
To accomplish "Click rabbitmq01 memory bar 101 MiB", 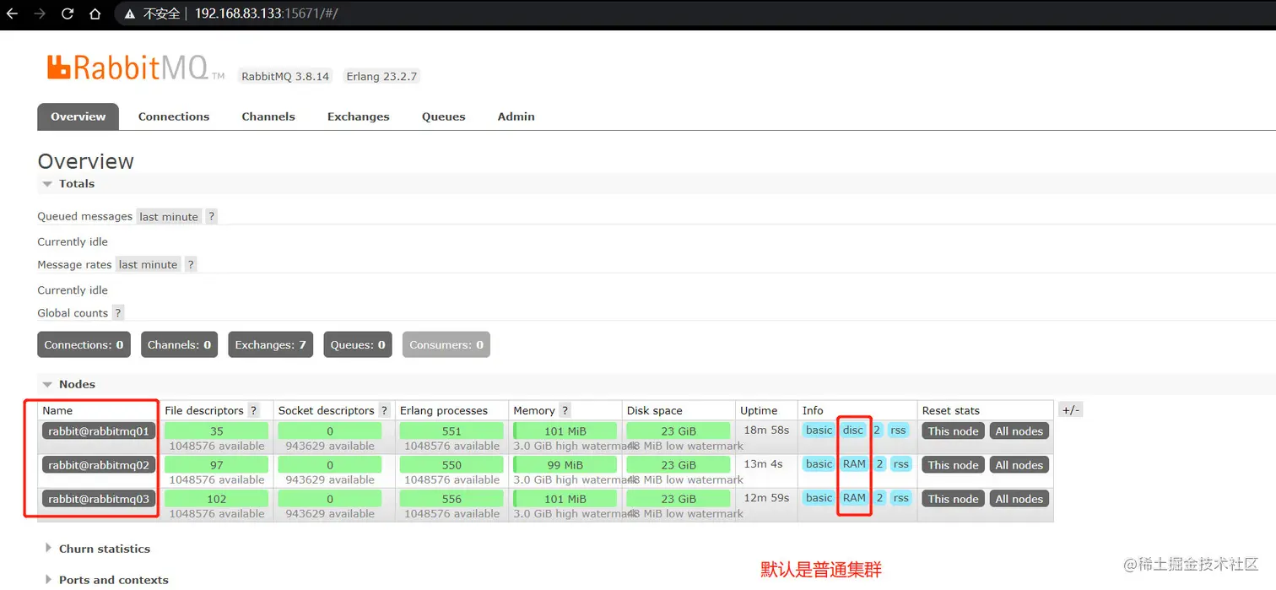I will (565, 430).
